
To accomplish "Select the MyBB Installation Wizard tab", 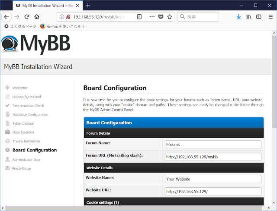I will click(48, 6).
